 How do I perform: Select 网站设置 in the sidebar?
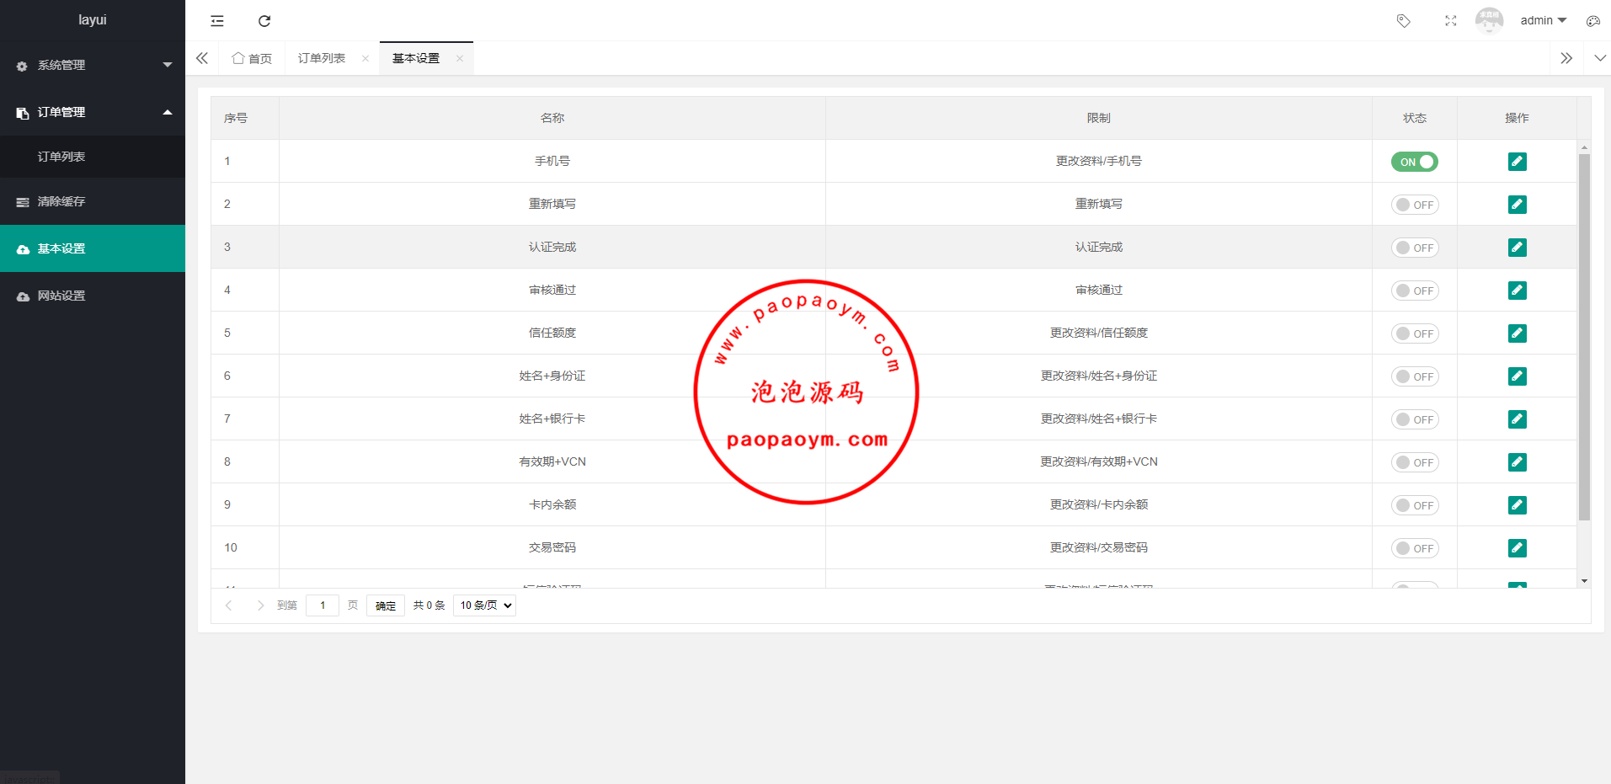61,296
